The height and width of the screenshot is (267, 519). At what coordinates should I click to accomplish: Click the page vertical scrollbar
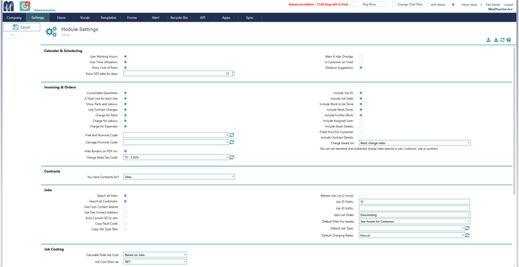pos(515,121)
